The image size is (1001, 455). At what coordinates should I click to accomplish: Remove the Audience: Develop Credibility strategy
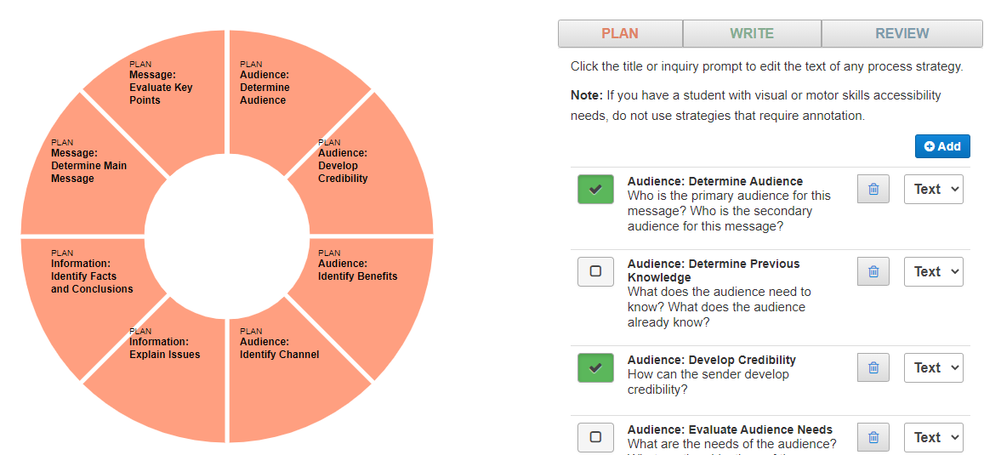[x=873, y=367]
